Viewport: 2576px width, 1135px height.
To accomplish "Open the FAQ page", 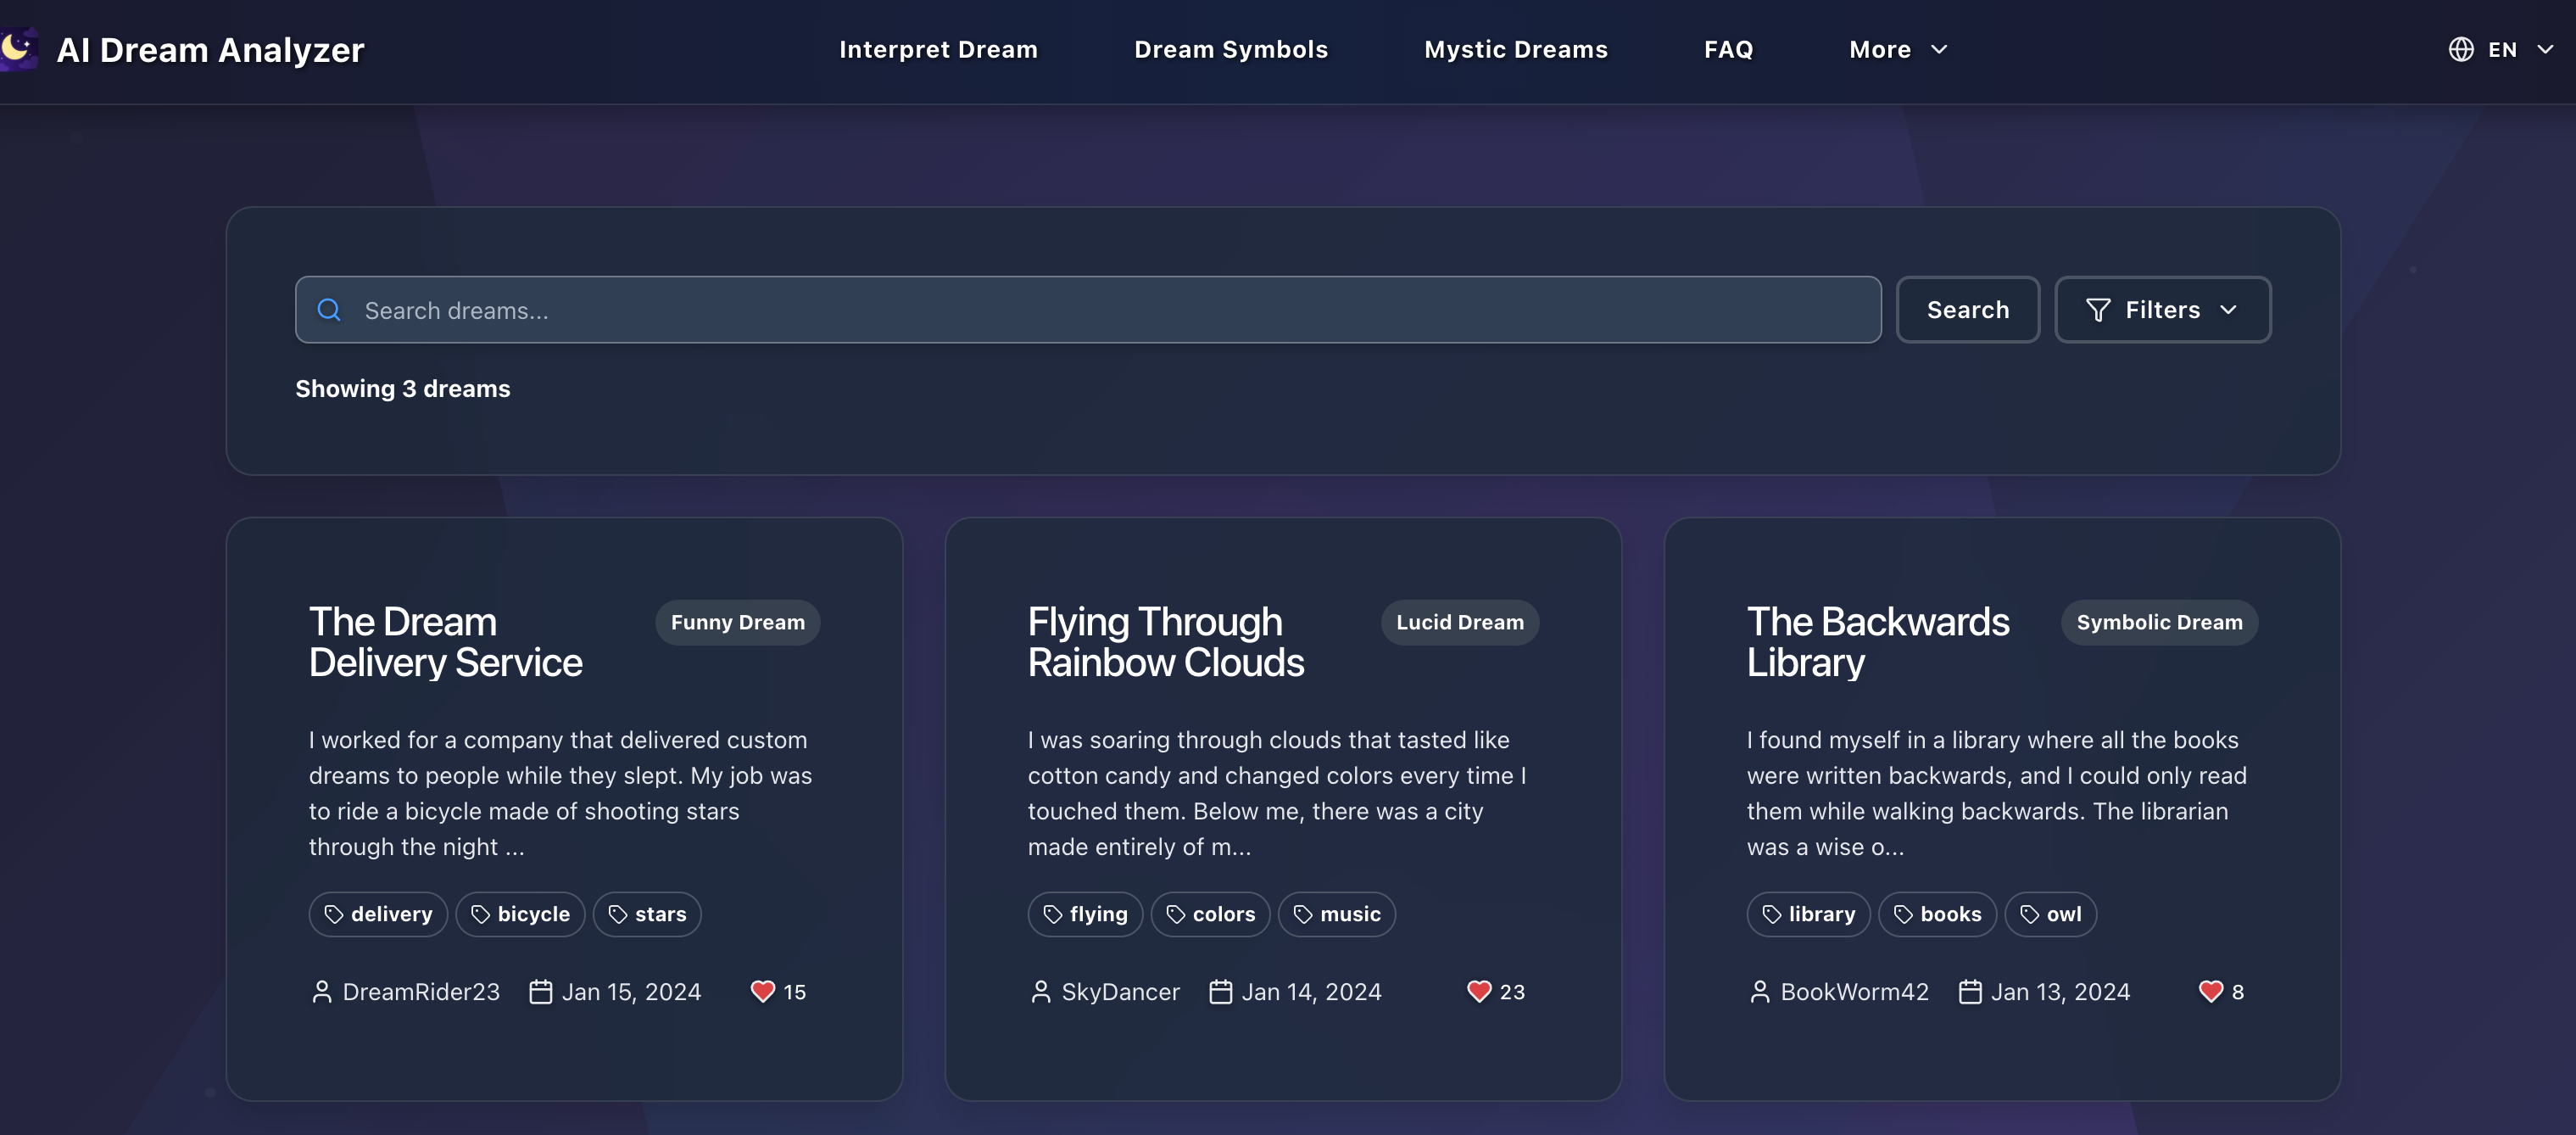I will coord(1728,49).
